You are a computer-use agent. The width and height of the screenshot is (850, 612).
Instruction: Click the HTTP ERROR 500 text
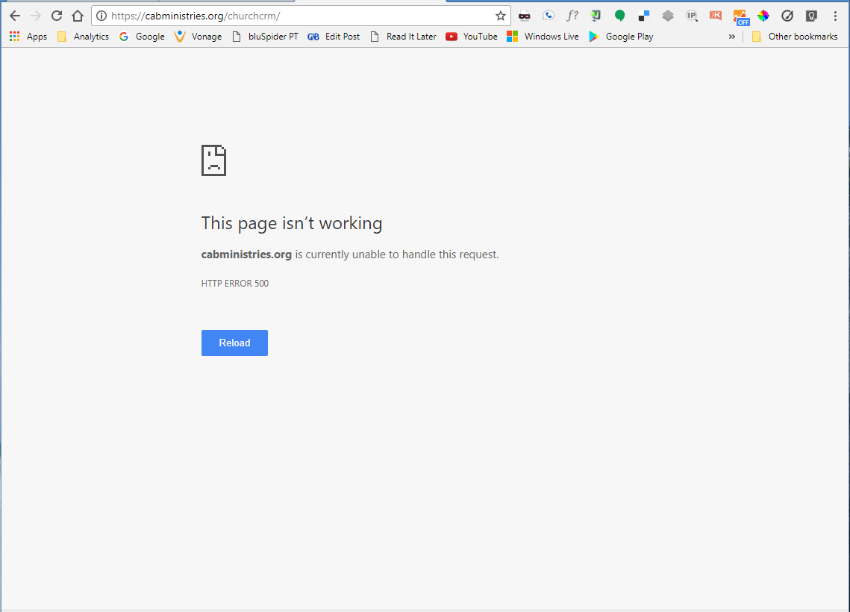[235, 284]
